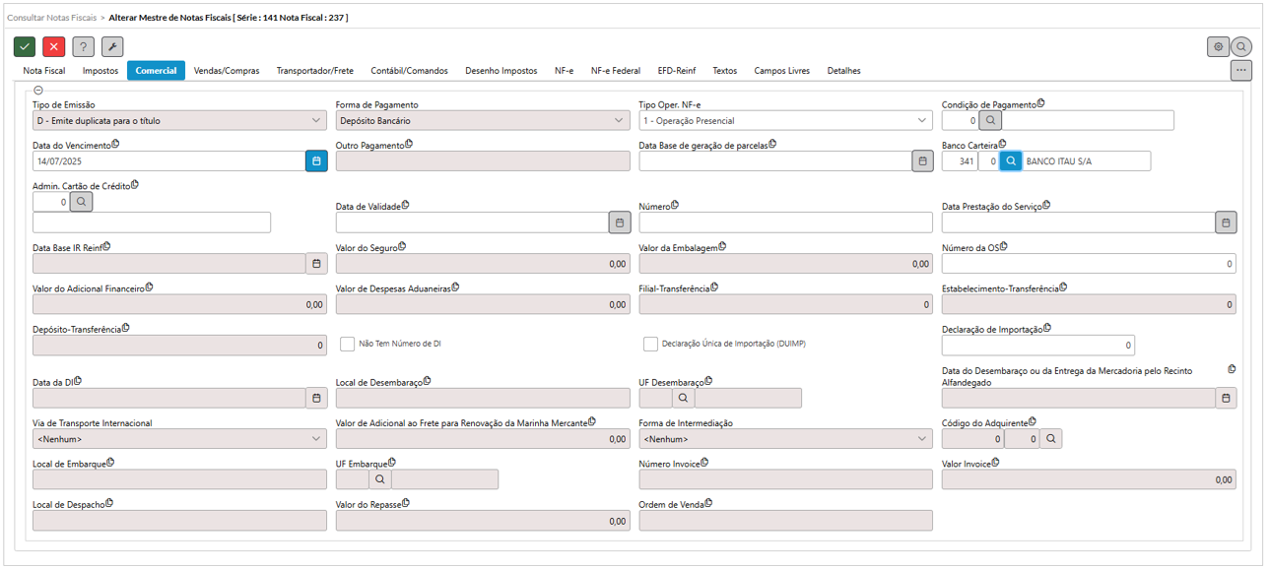Search Condição de Pagamento lookup
Image resolution: width=1269 pixels, height=570 pixels.
990,120
